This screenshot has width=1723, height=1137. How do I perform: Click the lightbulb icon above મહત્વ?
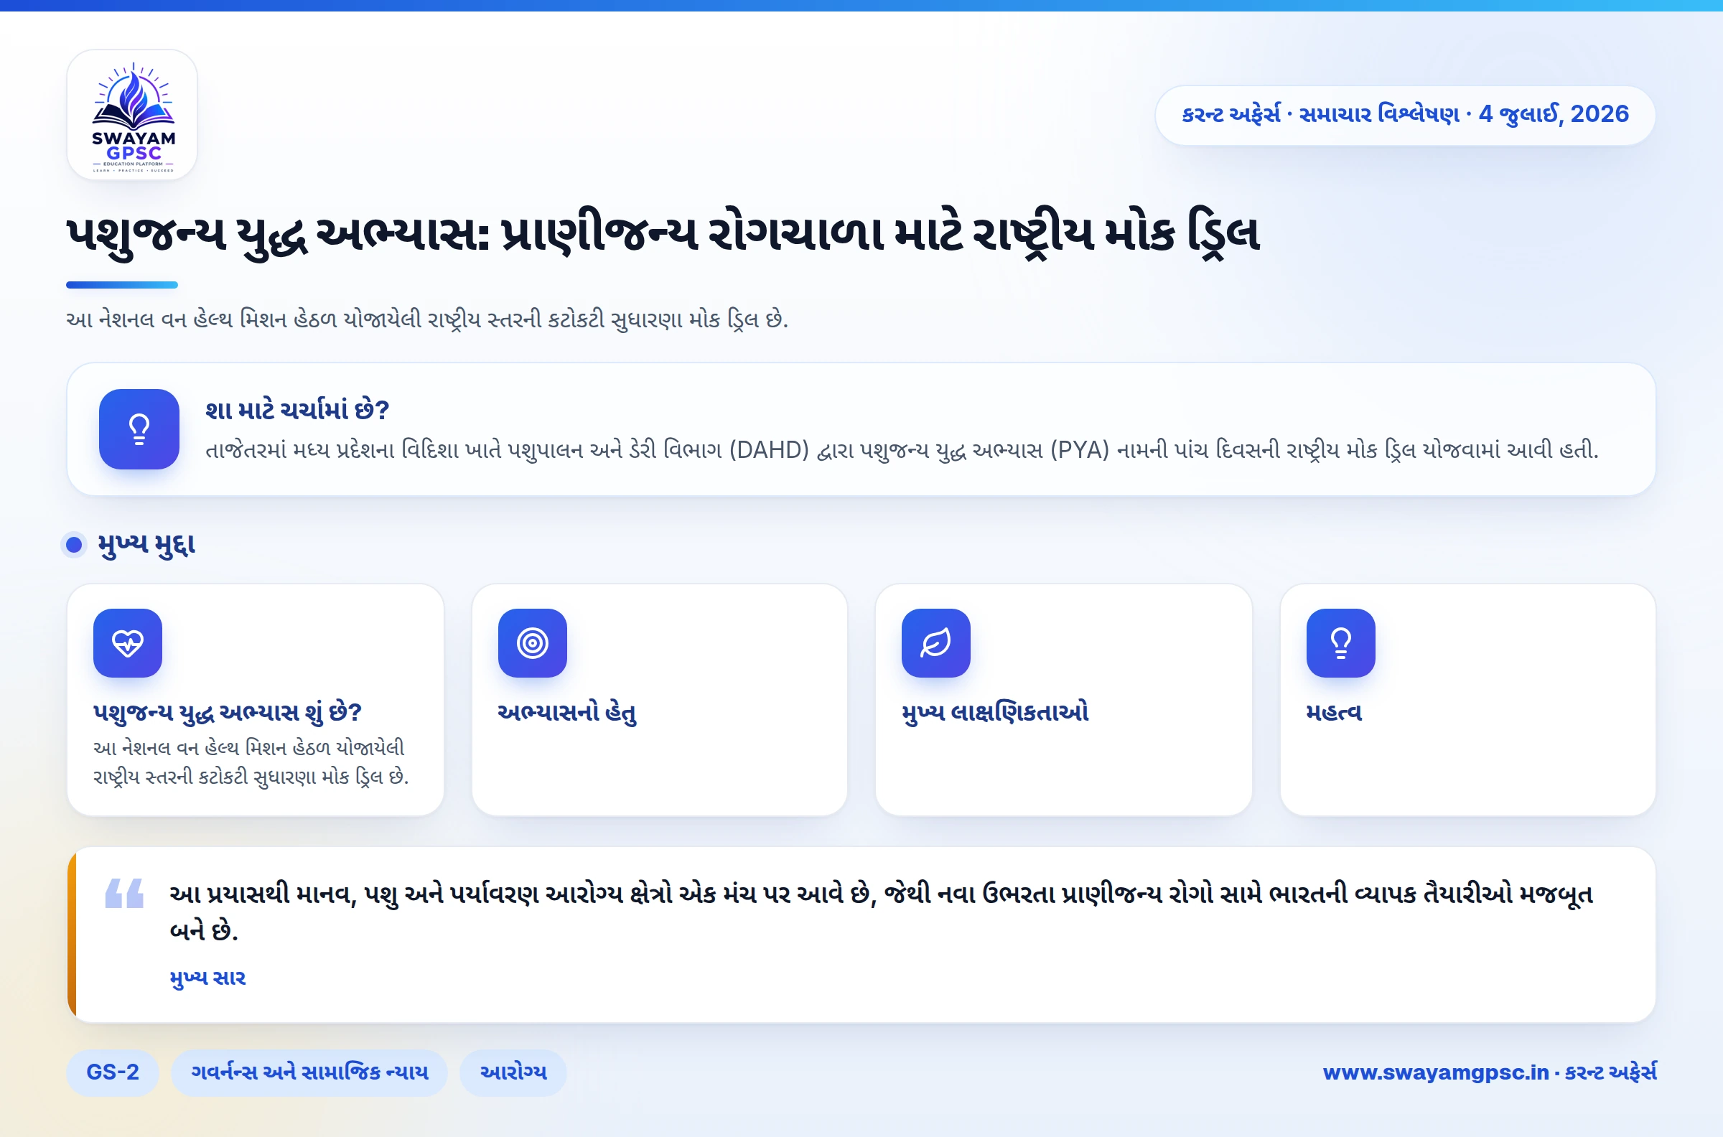click(1341, 643)
